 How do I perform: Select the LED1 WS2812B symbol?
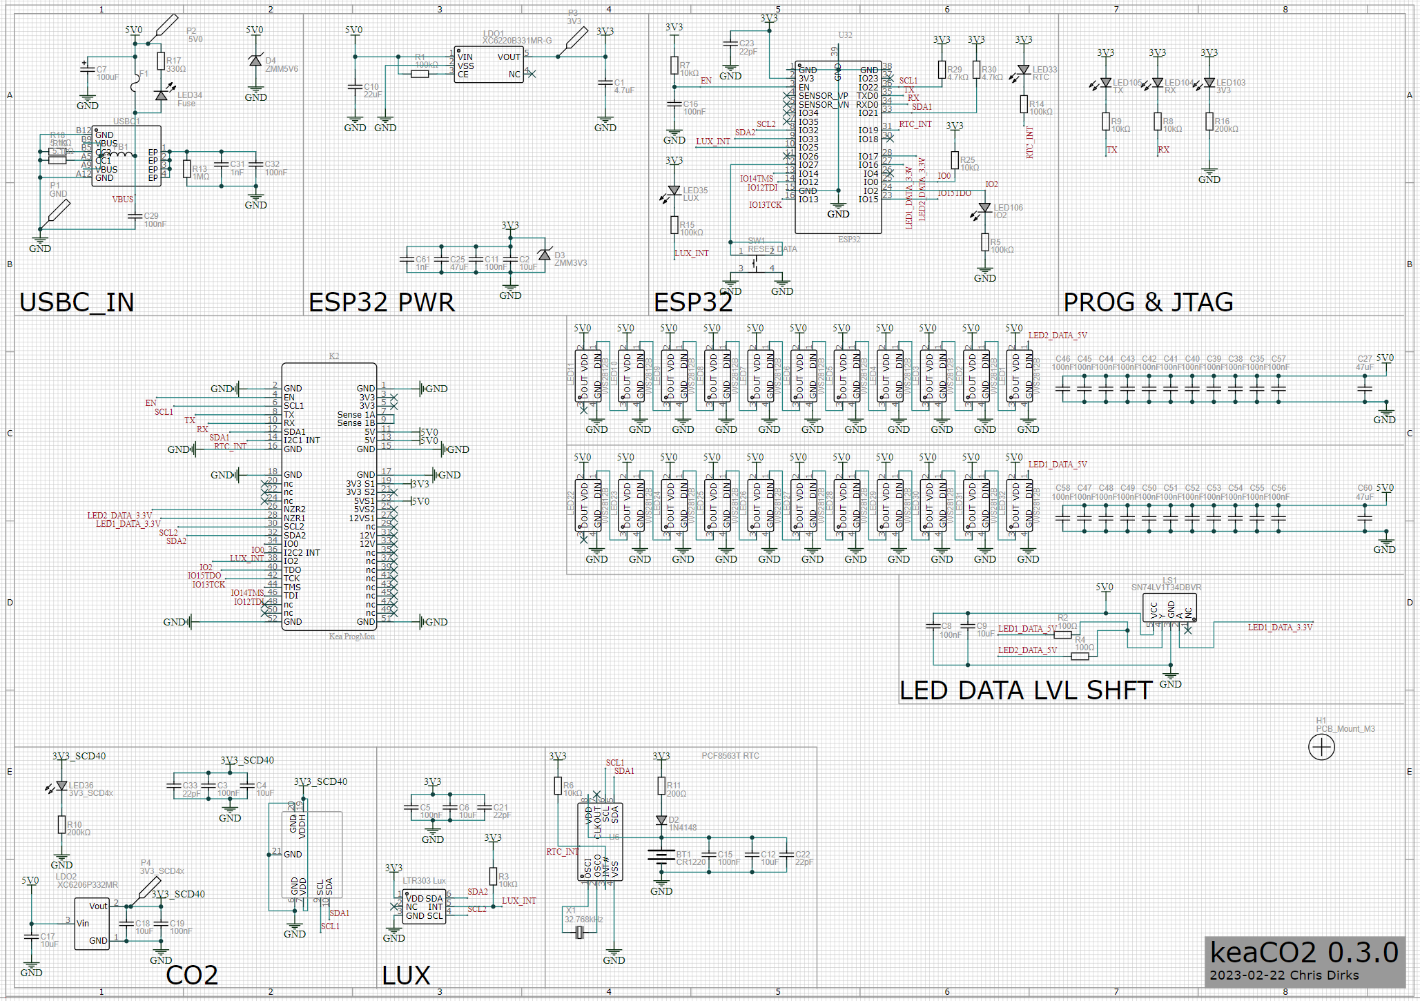(x=1021, y=376)
